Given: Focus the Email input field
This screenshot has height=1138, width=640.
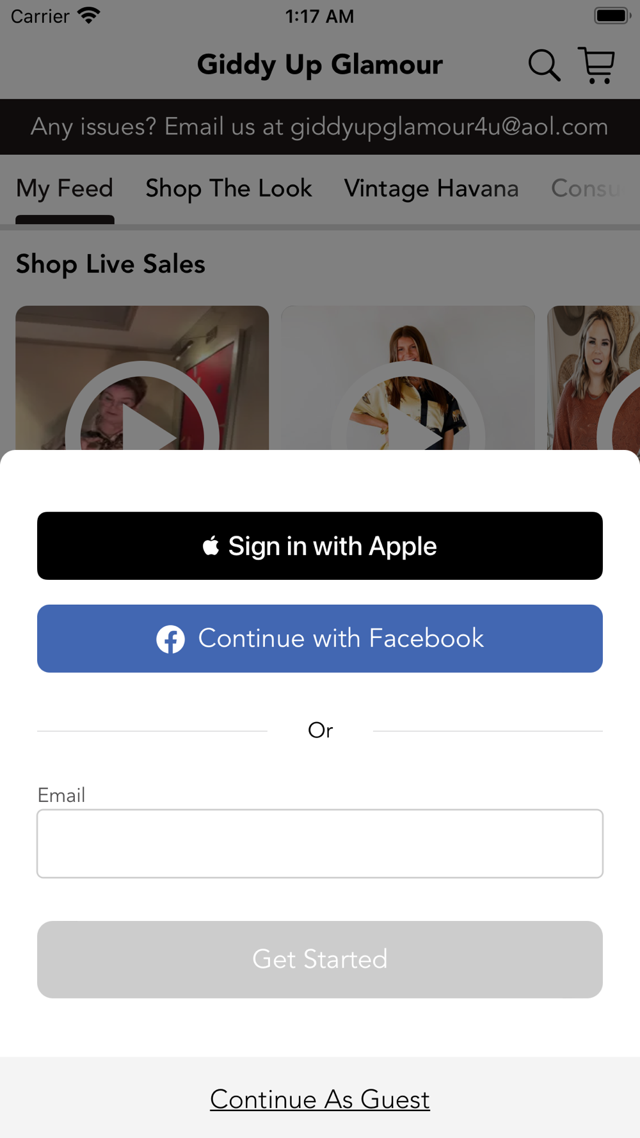Looking at the screenshot, I should click(x=320, y=844).
